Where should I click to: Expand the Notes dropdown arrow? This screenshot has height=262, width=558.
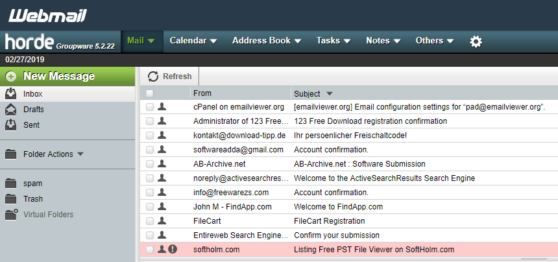(x=397, y=42)
